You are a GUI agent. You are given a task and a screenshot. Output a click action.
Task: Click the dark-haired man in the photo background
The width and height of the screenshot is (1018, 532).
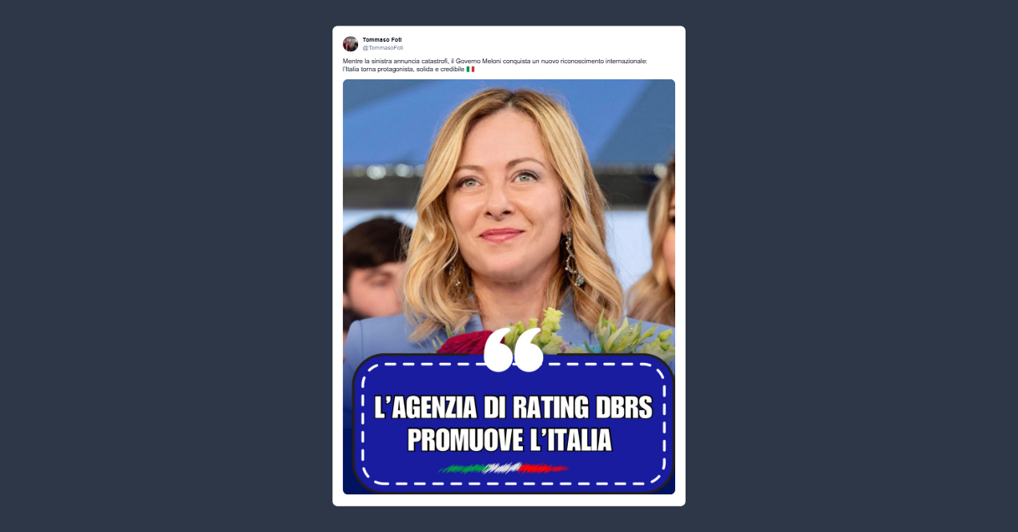tap(373, 272)
